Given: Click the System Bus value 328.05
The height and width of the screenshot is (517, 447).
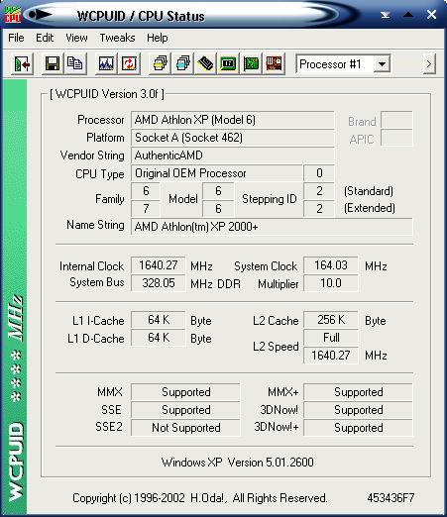Looking at the screenshot, I should tap(158, 283).
